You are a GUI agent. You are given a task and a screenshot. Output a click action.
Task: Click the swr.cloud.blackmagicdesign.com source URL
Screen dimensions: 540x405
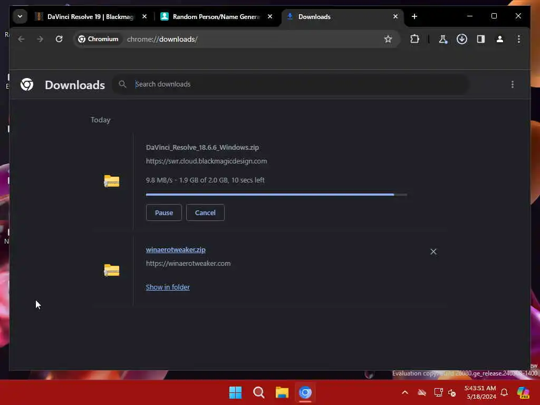click(x=206, y=161)
